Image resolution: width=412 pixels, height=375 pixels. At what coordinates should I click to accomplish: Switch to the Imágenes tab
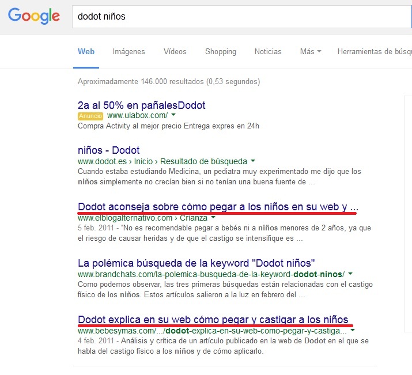tap(128, 51)
